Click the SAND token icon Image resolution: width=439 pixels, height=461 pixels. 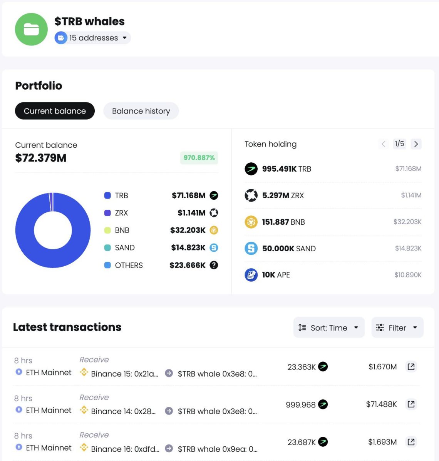pyautogui.click(x=251, y=248)
